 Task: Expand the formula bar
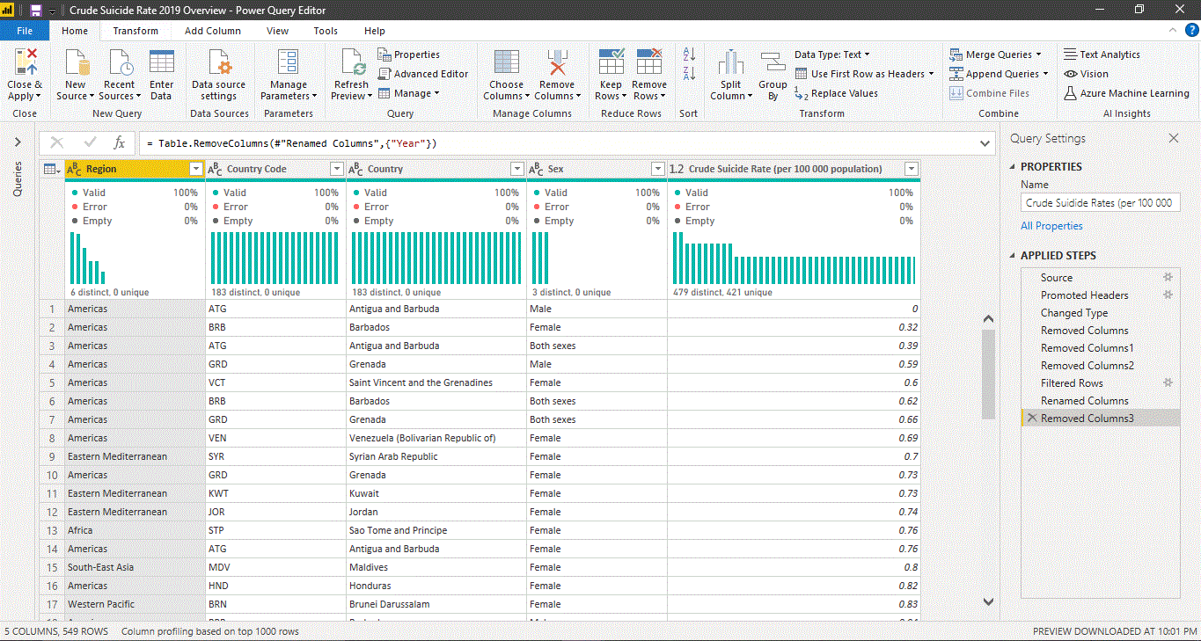coord(985,142)
